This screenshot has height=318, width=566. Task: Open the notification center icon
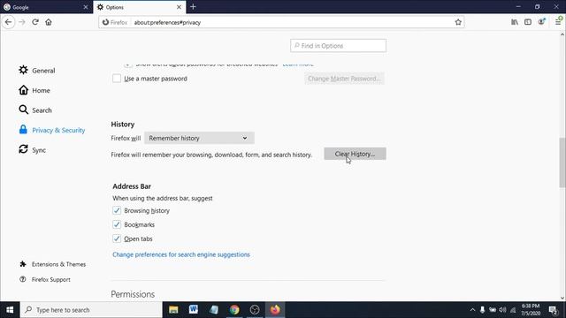[553, 310]
